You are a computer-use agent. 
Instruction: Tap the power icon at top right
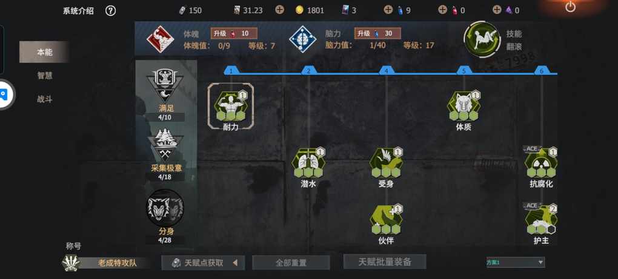pyautogui.click(x=570, y=7)
